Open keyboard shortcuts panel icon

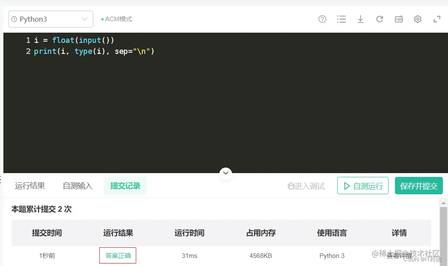point(398,19)
